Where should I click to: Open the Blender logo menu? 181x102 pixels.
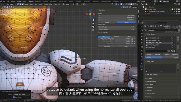click(1, 1)
